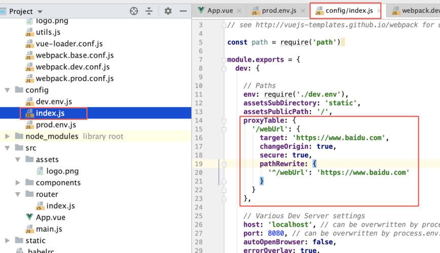Click the changeOrigin property on line 17

point(284,147)
